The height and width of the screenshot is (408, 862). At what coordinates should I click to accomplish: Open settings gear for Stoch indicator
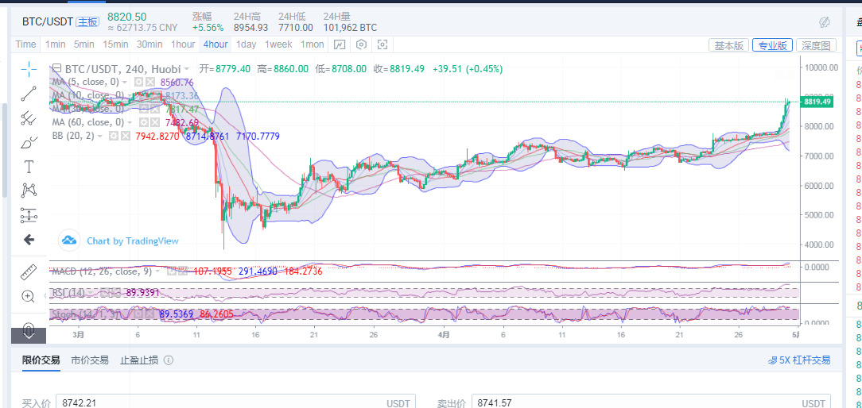pyautogui.click(x=138, y=314)
